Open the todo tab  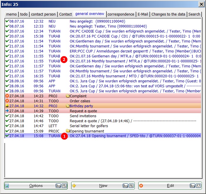pos(24,14)
